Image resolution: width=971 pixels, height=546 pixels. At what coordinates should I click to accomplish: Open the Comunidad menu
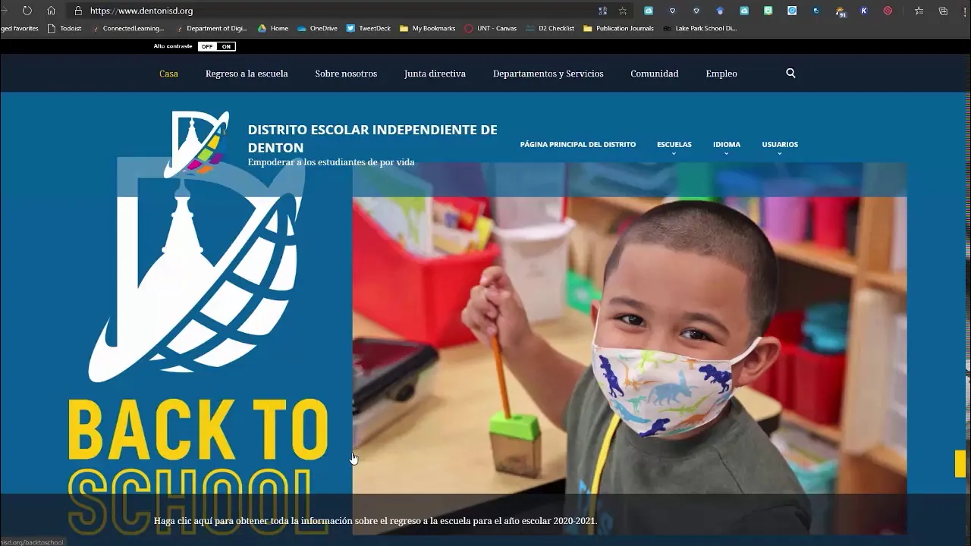click(654, 74)
